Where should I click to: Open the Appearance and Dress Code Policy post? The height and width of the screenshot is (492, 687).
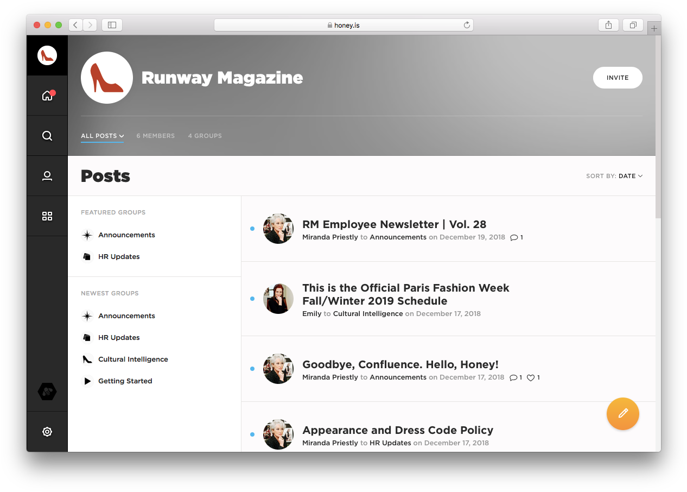pyautogui.click(x=397, y=430)
